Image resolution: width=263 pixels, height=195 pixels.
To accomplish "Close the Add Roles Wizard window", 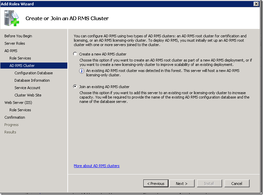I will (256, 4).
